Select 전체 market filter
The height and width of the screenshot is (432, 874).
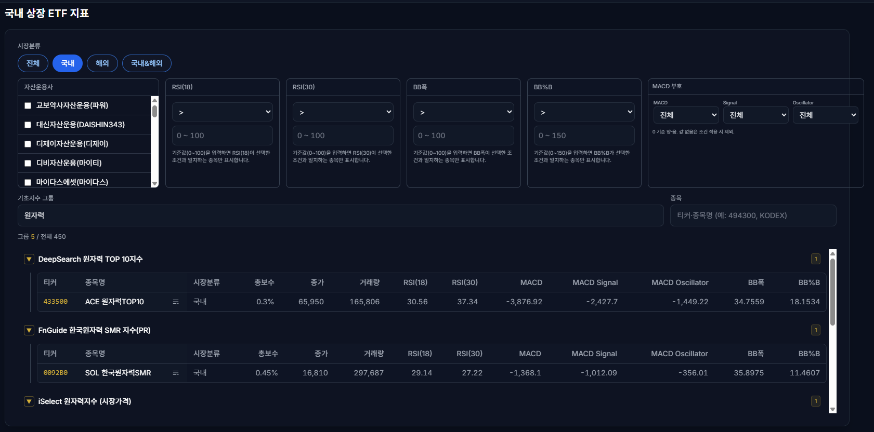pos(33,63)
